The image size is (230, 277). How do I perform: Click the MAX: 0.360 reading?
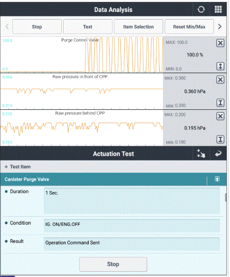pos(175,78)
